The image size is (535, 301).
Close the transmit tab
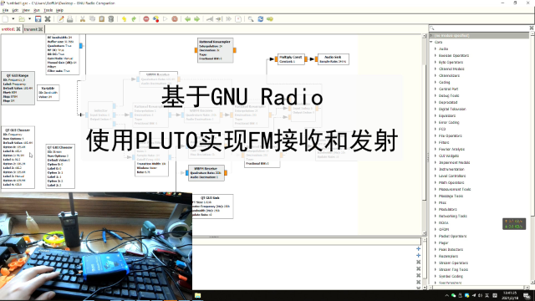click(x=41, y=29)
